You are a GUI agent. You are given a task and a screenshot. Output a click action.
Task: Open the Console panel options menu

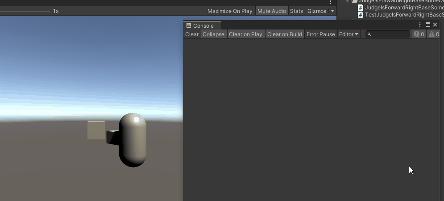[420, 25]
